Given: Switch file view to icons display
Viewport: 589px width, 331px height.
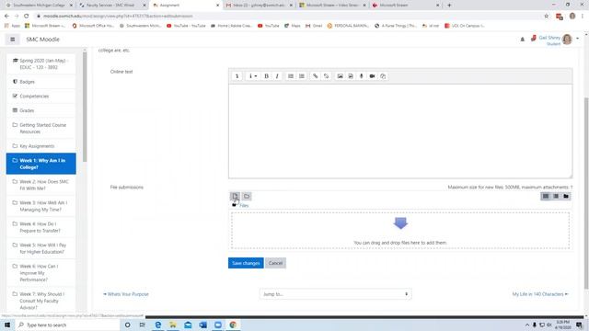Looking at the screenshot, I should (x=546, y=196).
